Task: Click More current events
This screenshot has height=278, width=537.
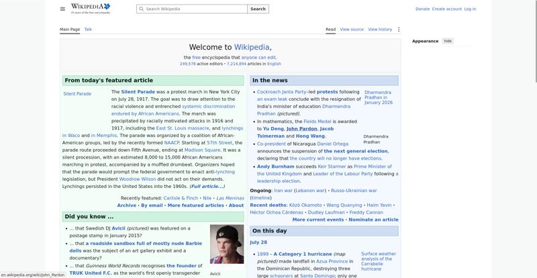Action: (318, 220)
